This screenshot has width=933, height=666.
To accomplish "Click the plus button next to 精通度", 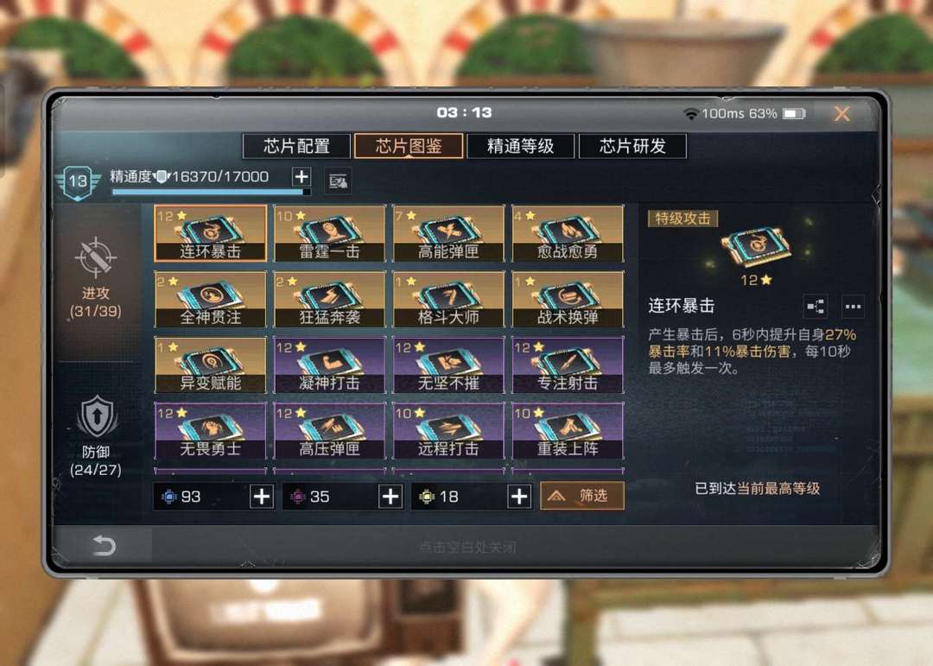I will 301,177.
